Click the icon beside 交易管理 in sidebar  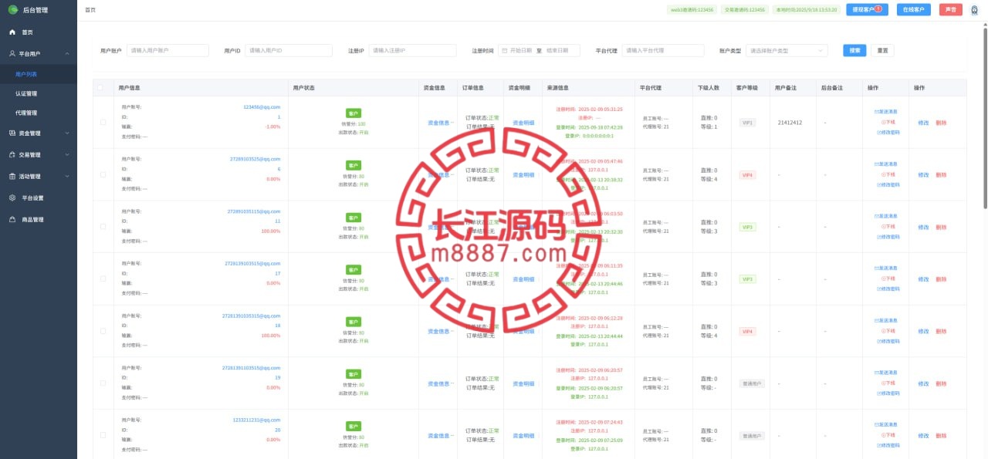click(12, 154)
